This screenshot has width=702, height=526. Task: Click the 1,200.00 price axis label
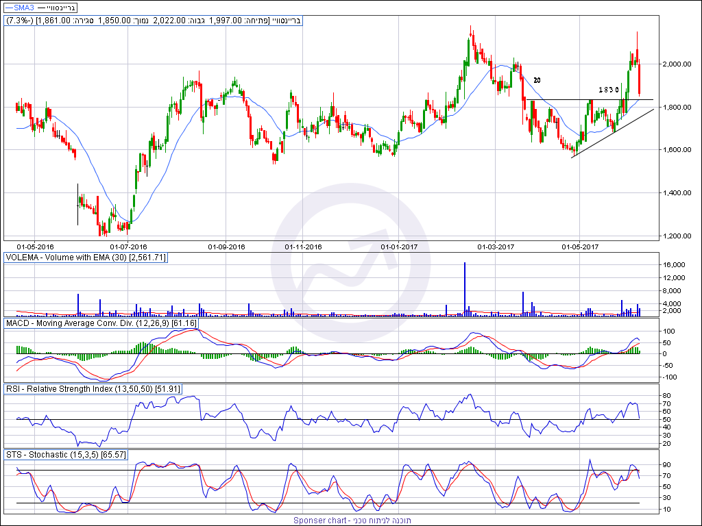pyautogui.click(x=675, y=236)
